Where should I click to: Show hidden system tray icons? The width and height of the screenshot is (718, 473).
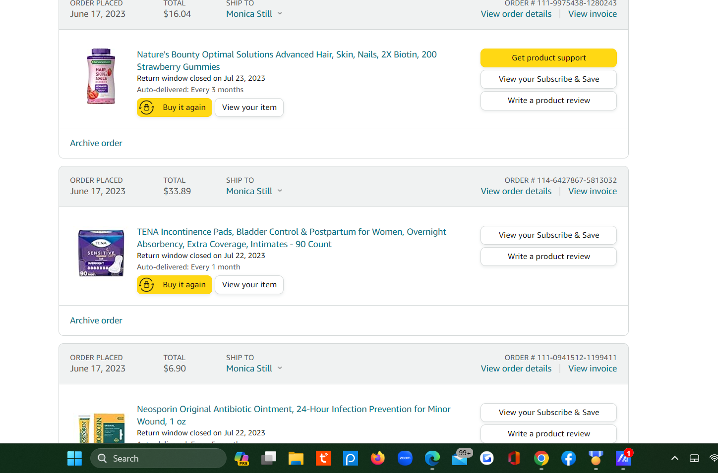(675, 459)
